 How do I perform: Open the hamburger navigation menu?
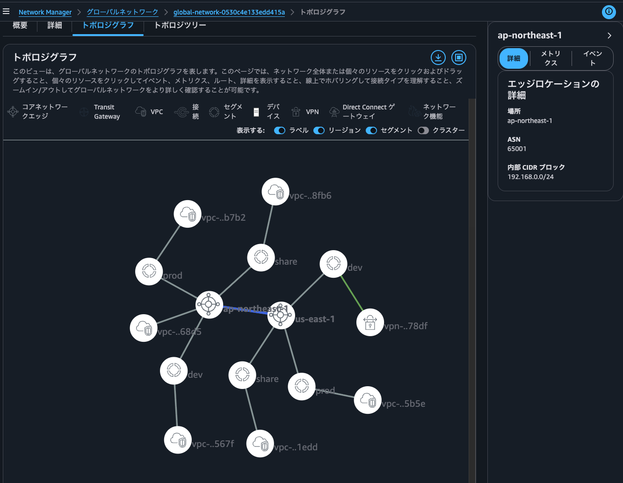click(6, 12)
